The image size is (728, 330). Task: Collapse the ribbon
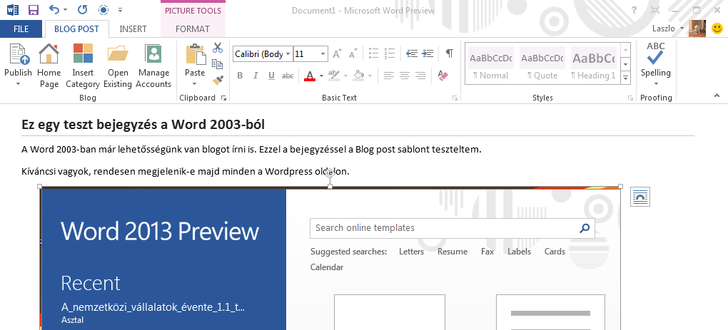(x=717, y=96)
